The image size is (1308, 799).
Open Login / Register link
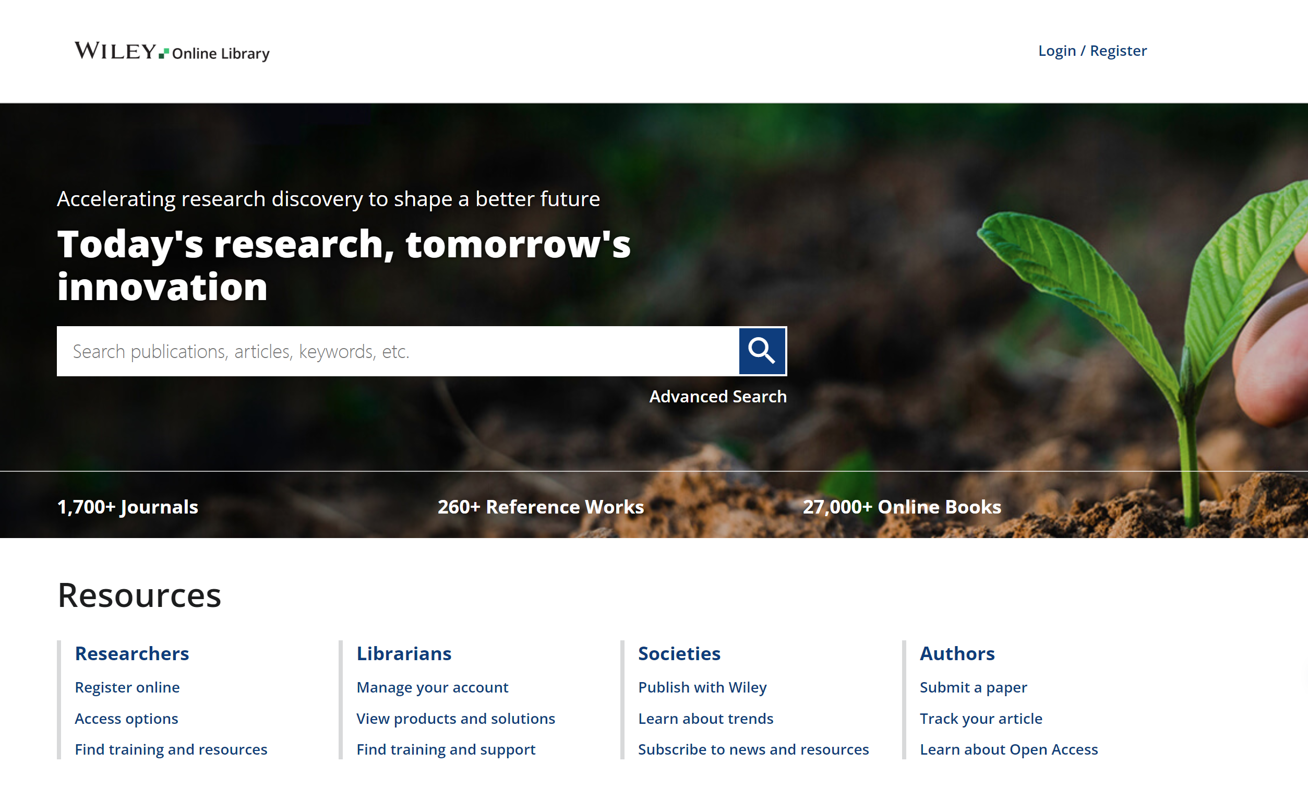pyautogui.click(x=1092, y=51)
